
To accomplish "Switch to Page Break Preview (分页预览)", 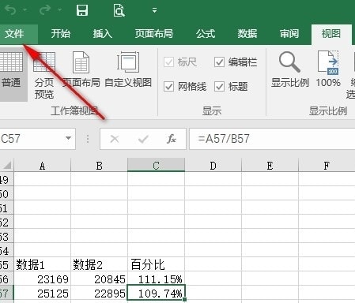I will tap(44, 75).
